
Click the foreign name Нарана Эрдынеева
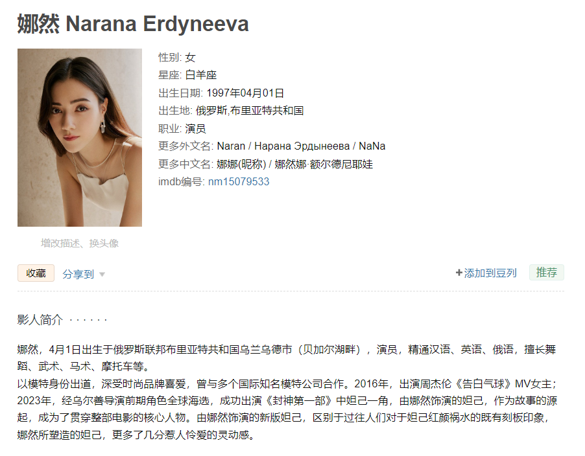click(302, 146)
